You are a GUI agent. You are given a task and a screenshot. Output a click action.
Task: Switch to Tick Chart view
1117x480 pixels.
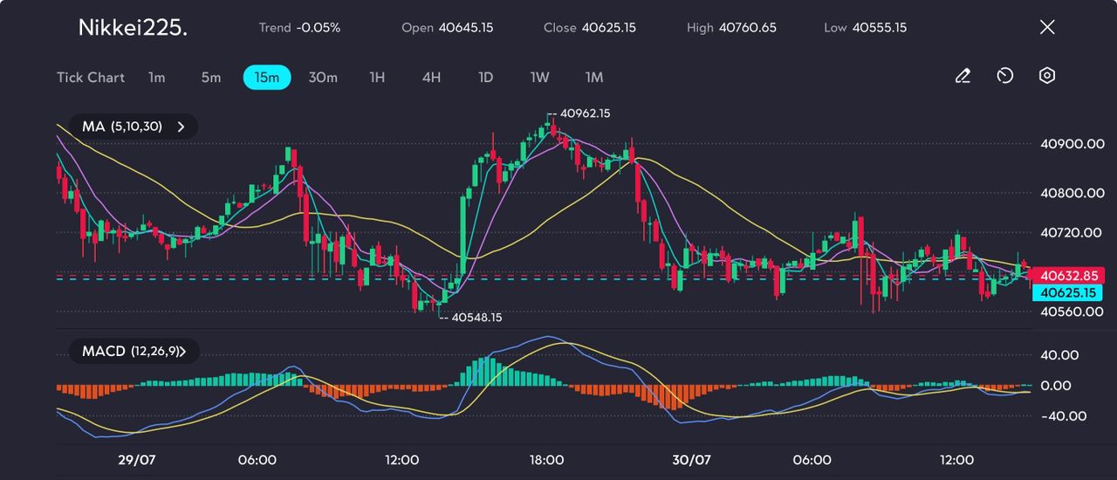(91, 78)
